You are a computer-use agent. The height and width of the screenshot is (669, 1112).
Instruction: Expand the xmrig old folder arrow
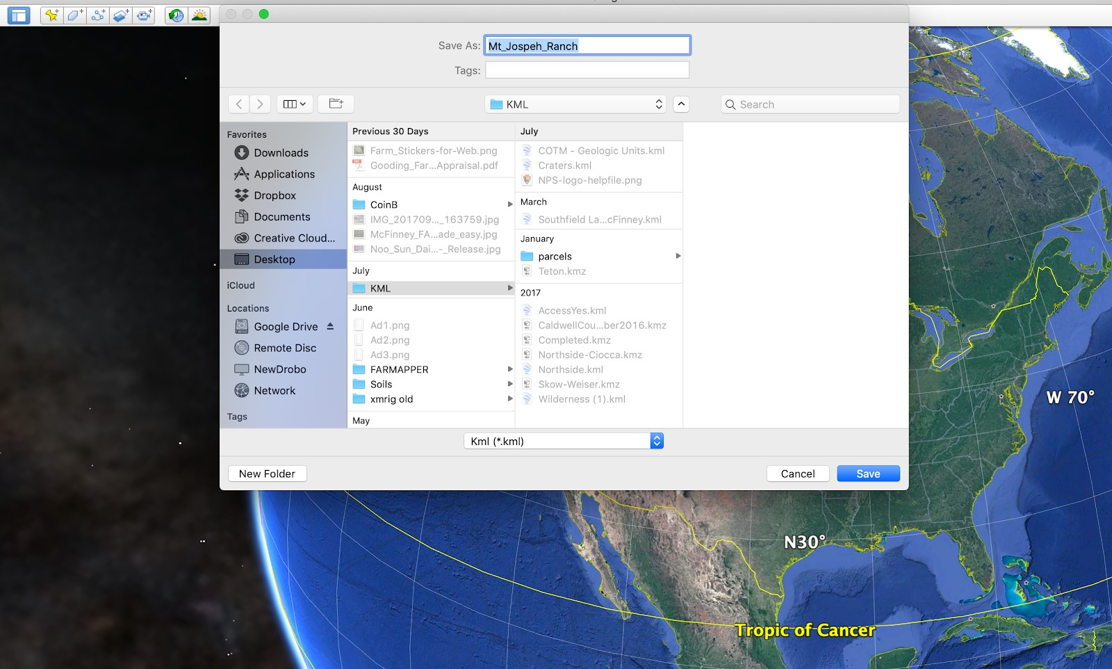(x=510, y=399)
